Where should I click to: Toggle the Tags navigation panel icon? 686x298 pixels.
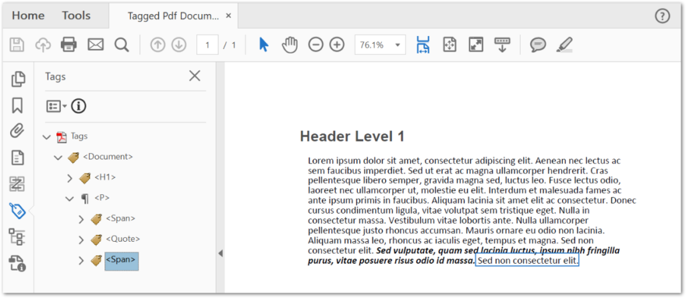pos(18,210)
